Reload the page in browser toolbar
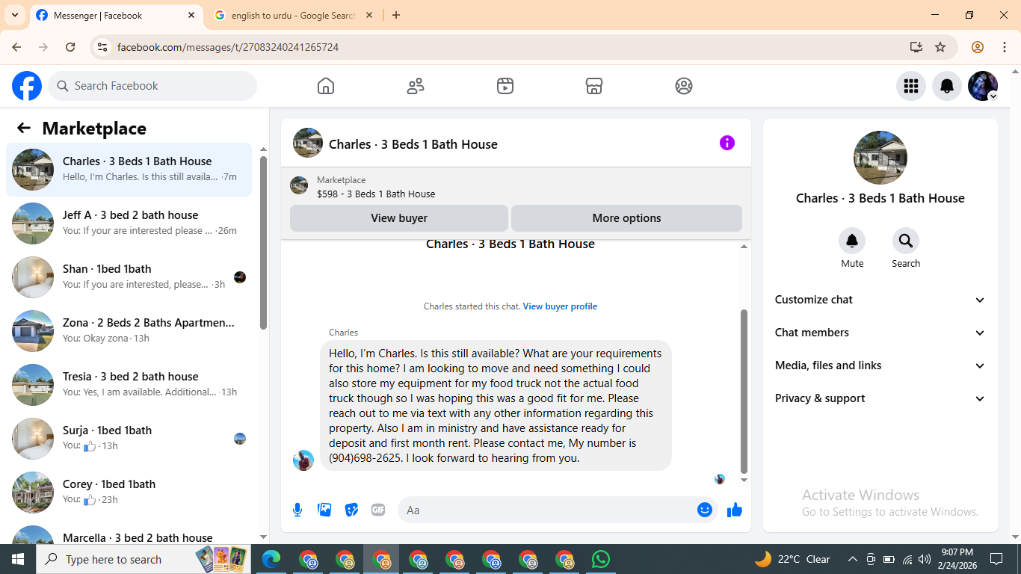1021x574 pixels. click(x=70, y=47)
